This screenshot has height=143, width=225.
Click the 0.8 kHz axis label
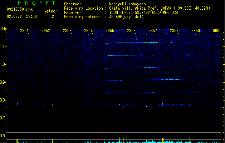coord(3,100)
